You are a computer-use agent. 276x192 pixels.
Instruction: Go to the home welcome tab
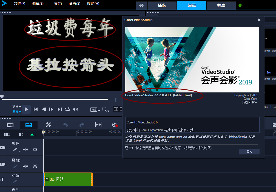[141, 5]
